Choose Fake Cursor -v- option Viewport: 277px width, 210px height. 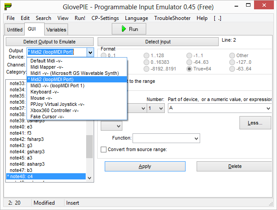coord(77,117)
